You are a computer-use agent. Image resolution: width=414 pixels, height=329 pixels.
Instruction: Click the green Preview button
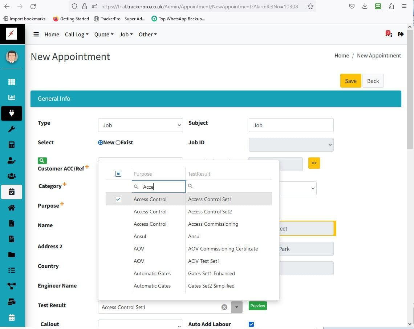coord(257,306)
